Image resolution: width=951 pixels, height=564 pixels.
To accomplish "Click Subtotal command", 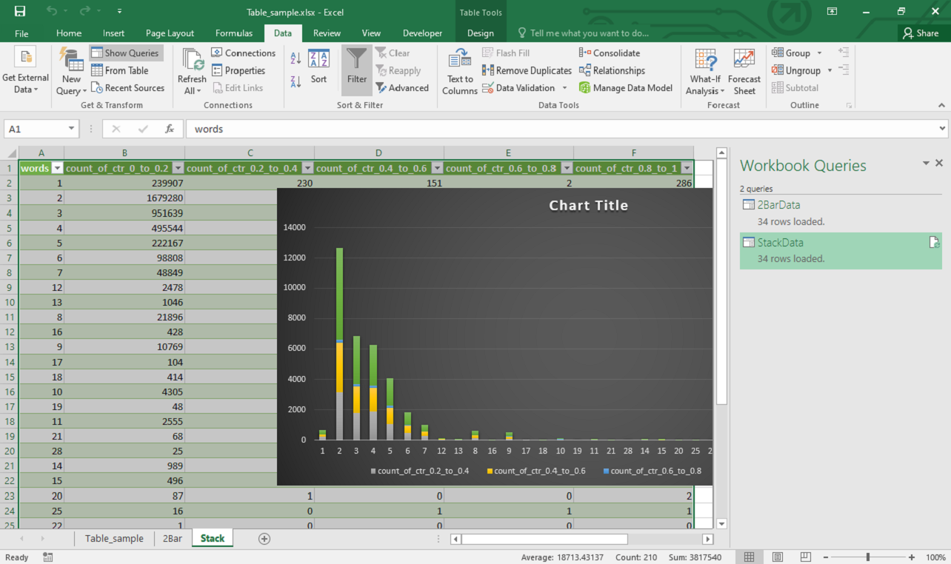I will [x=795, y=87].
